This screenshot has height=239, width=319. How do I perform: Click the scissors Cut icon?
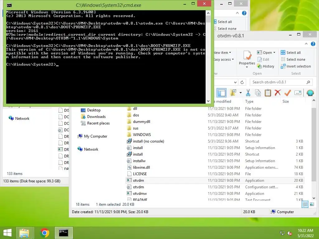[x=248, y=93]
